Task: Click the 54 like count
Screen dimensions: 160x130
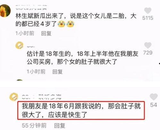Action: pyautogui.click(x=154, y=105)
